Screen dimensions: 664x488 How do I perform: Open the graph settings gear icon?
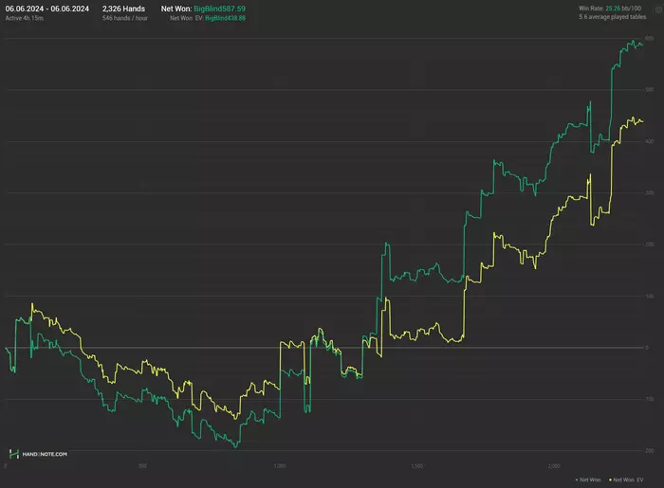coord(659,9)
